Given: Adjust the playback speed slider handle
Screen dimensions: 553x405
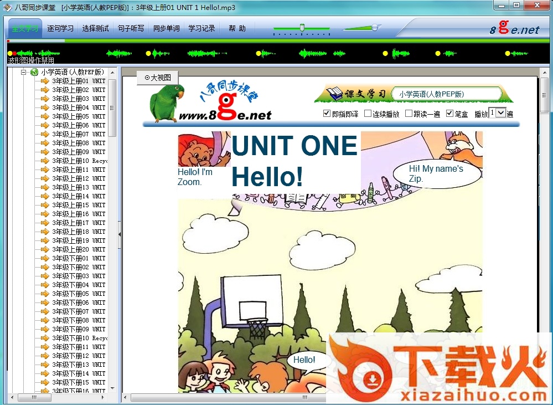Looking at the screenshot, I should pyautogui.click(x=302, y=28).
